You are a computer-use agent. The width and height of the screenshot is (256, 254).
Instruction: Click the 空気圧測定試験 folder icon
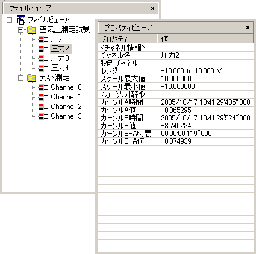coord(31,30)
